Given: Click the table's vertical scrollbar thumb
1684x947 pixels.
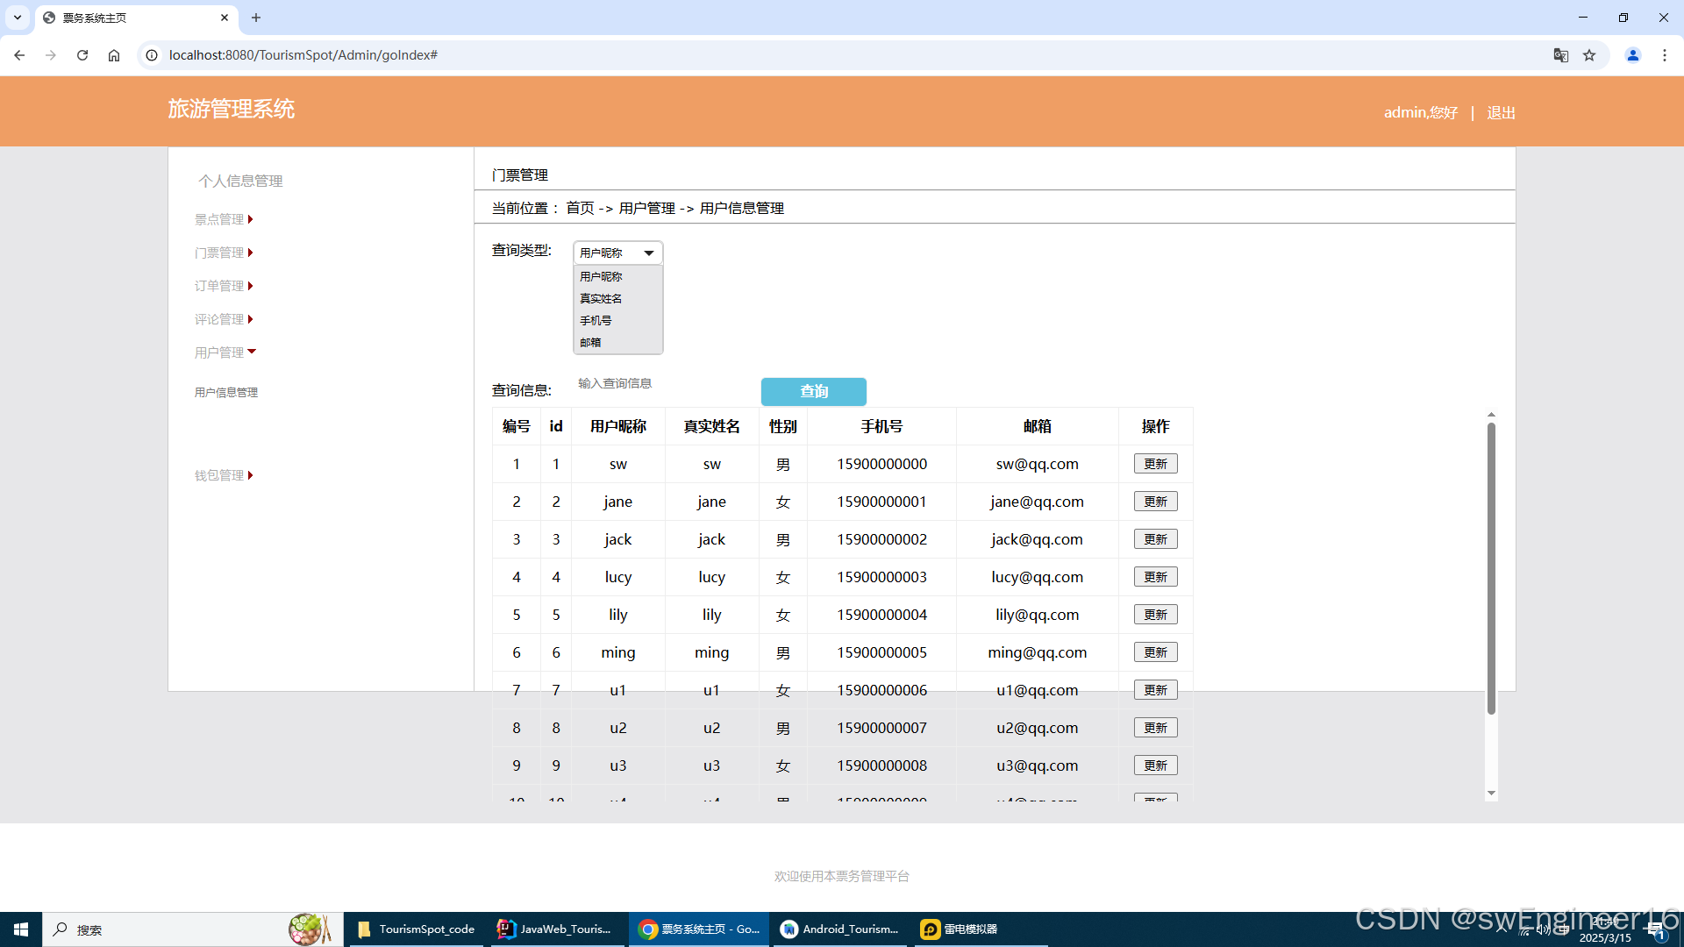Looking at the screenshot, I should click(1491, 568).
